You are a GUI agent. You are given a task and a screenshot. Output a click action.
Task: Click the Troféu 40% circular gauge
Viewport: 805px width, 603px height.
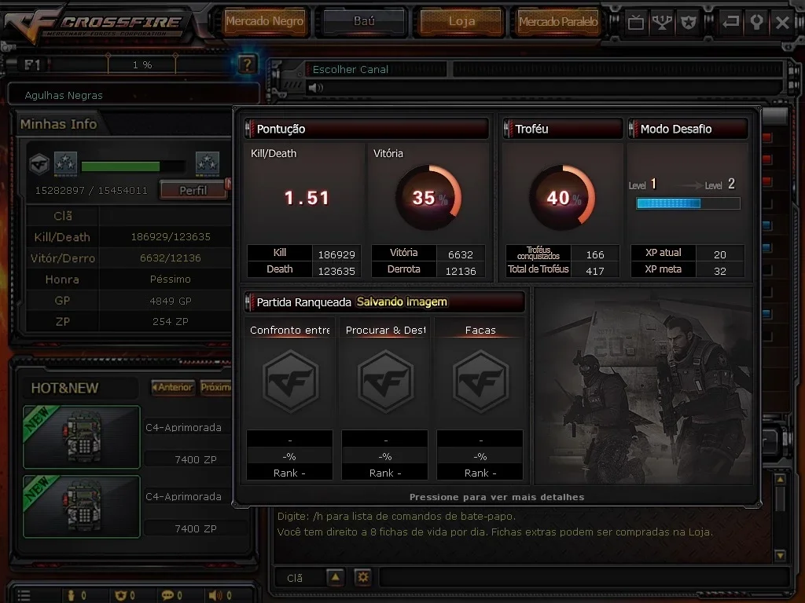[x=563, y=197]
